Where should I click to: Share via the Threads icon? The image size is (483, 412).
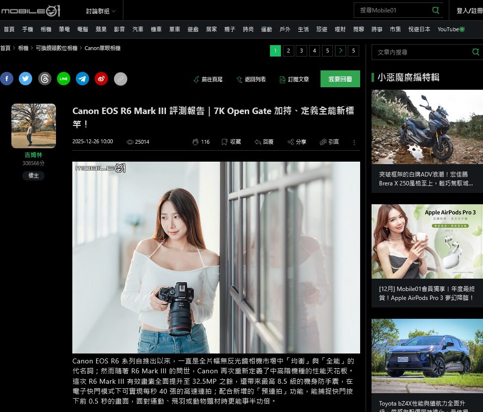click(45, 79)
